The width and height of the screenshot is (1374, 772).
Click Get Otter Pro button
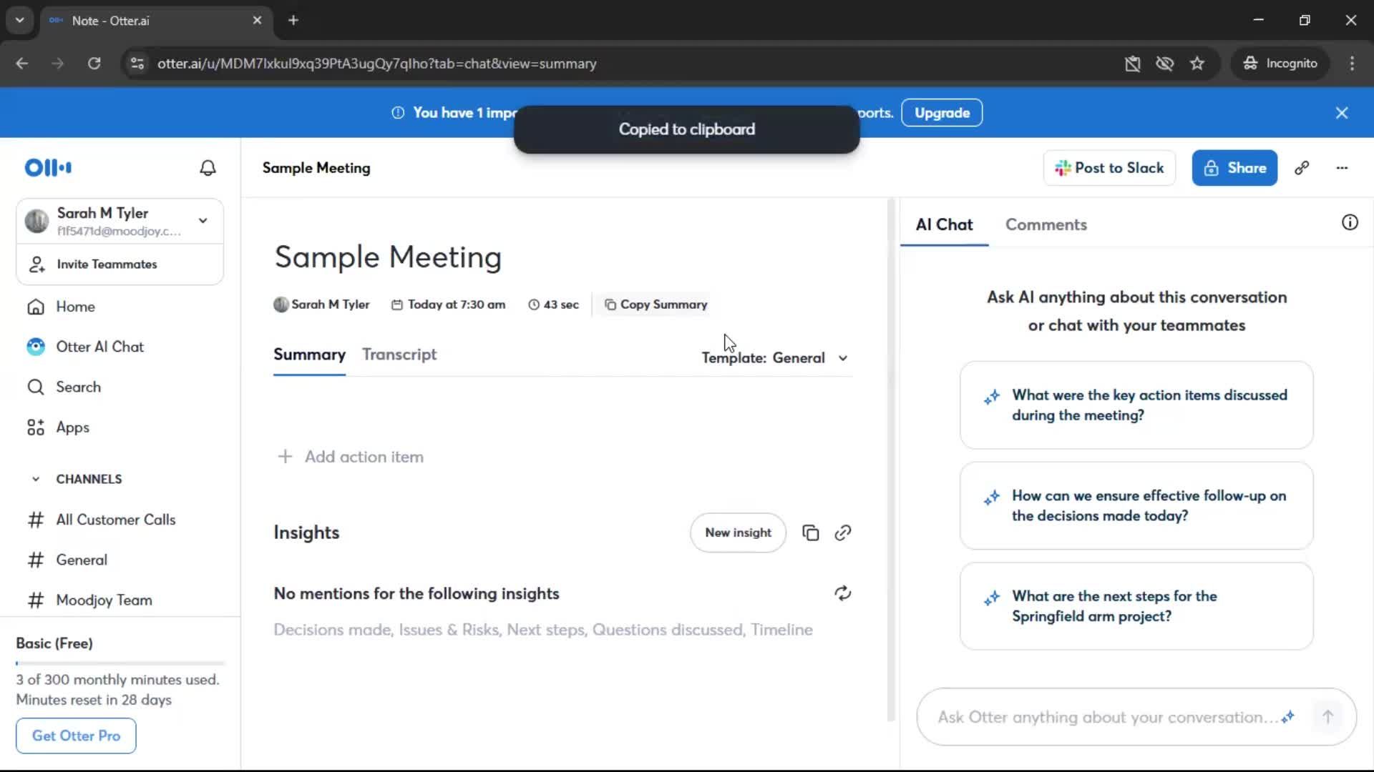coord(76,736)
